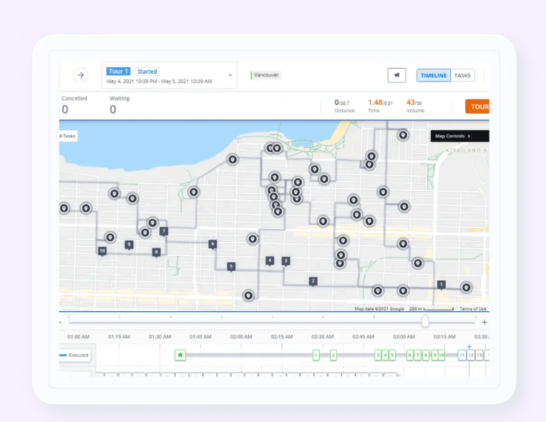Click the minus zoom-out timeline button
The height and width of the screenshot is (422, 546).
tap(61, 323)
